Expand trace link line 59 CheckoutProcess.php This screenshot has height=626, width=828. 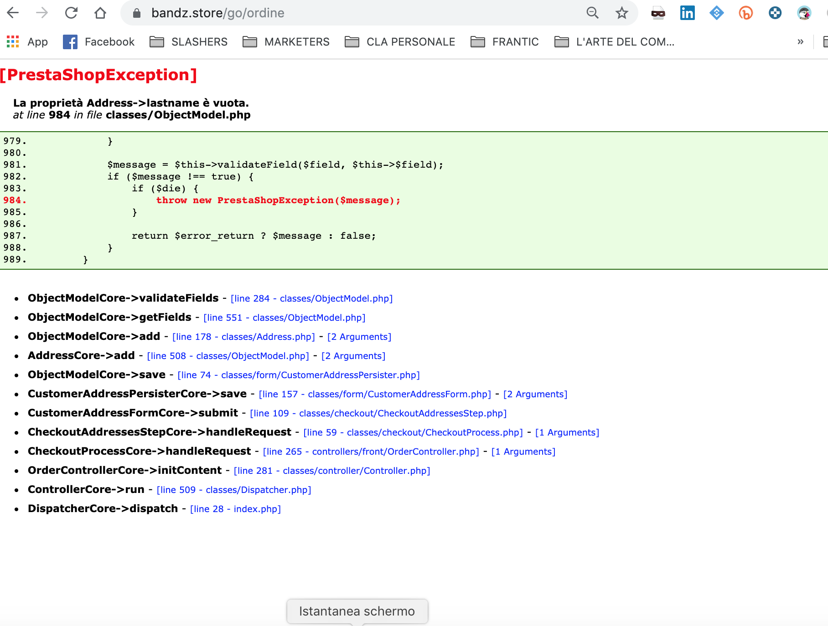coord(413,432)
